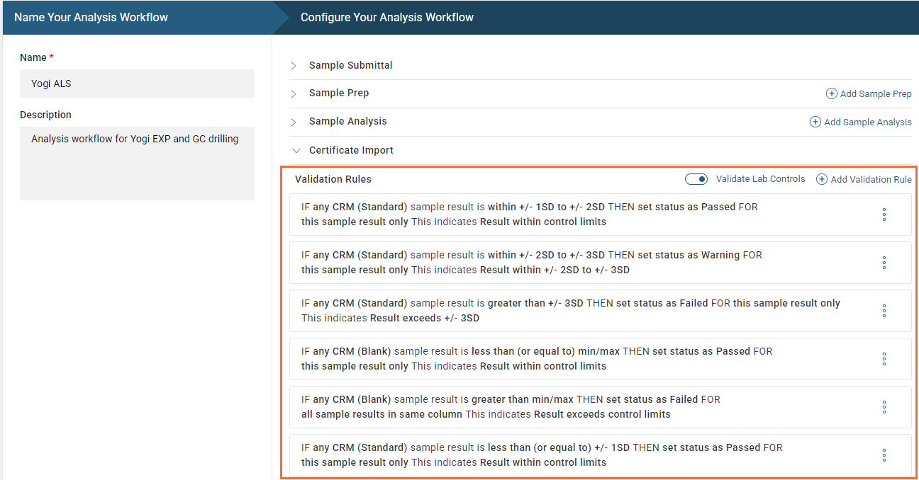Click Add Validation Rule
The width and height of the screenshot is (919, 480).
point(864,179)
